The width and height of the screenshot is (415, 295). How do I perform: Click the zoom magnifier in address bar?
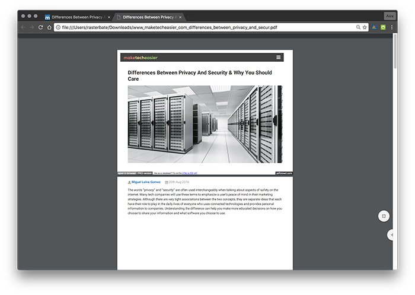click(x=358, y=27)
